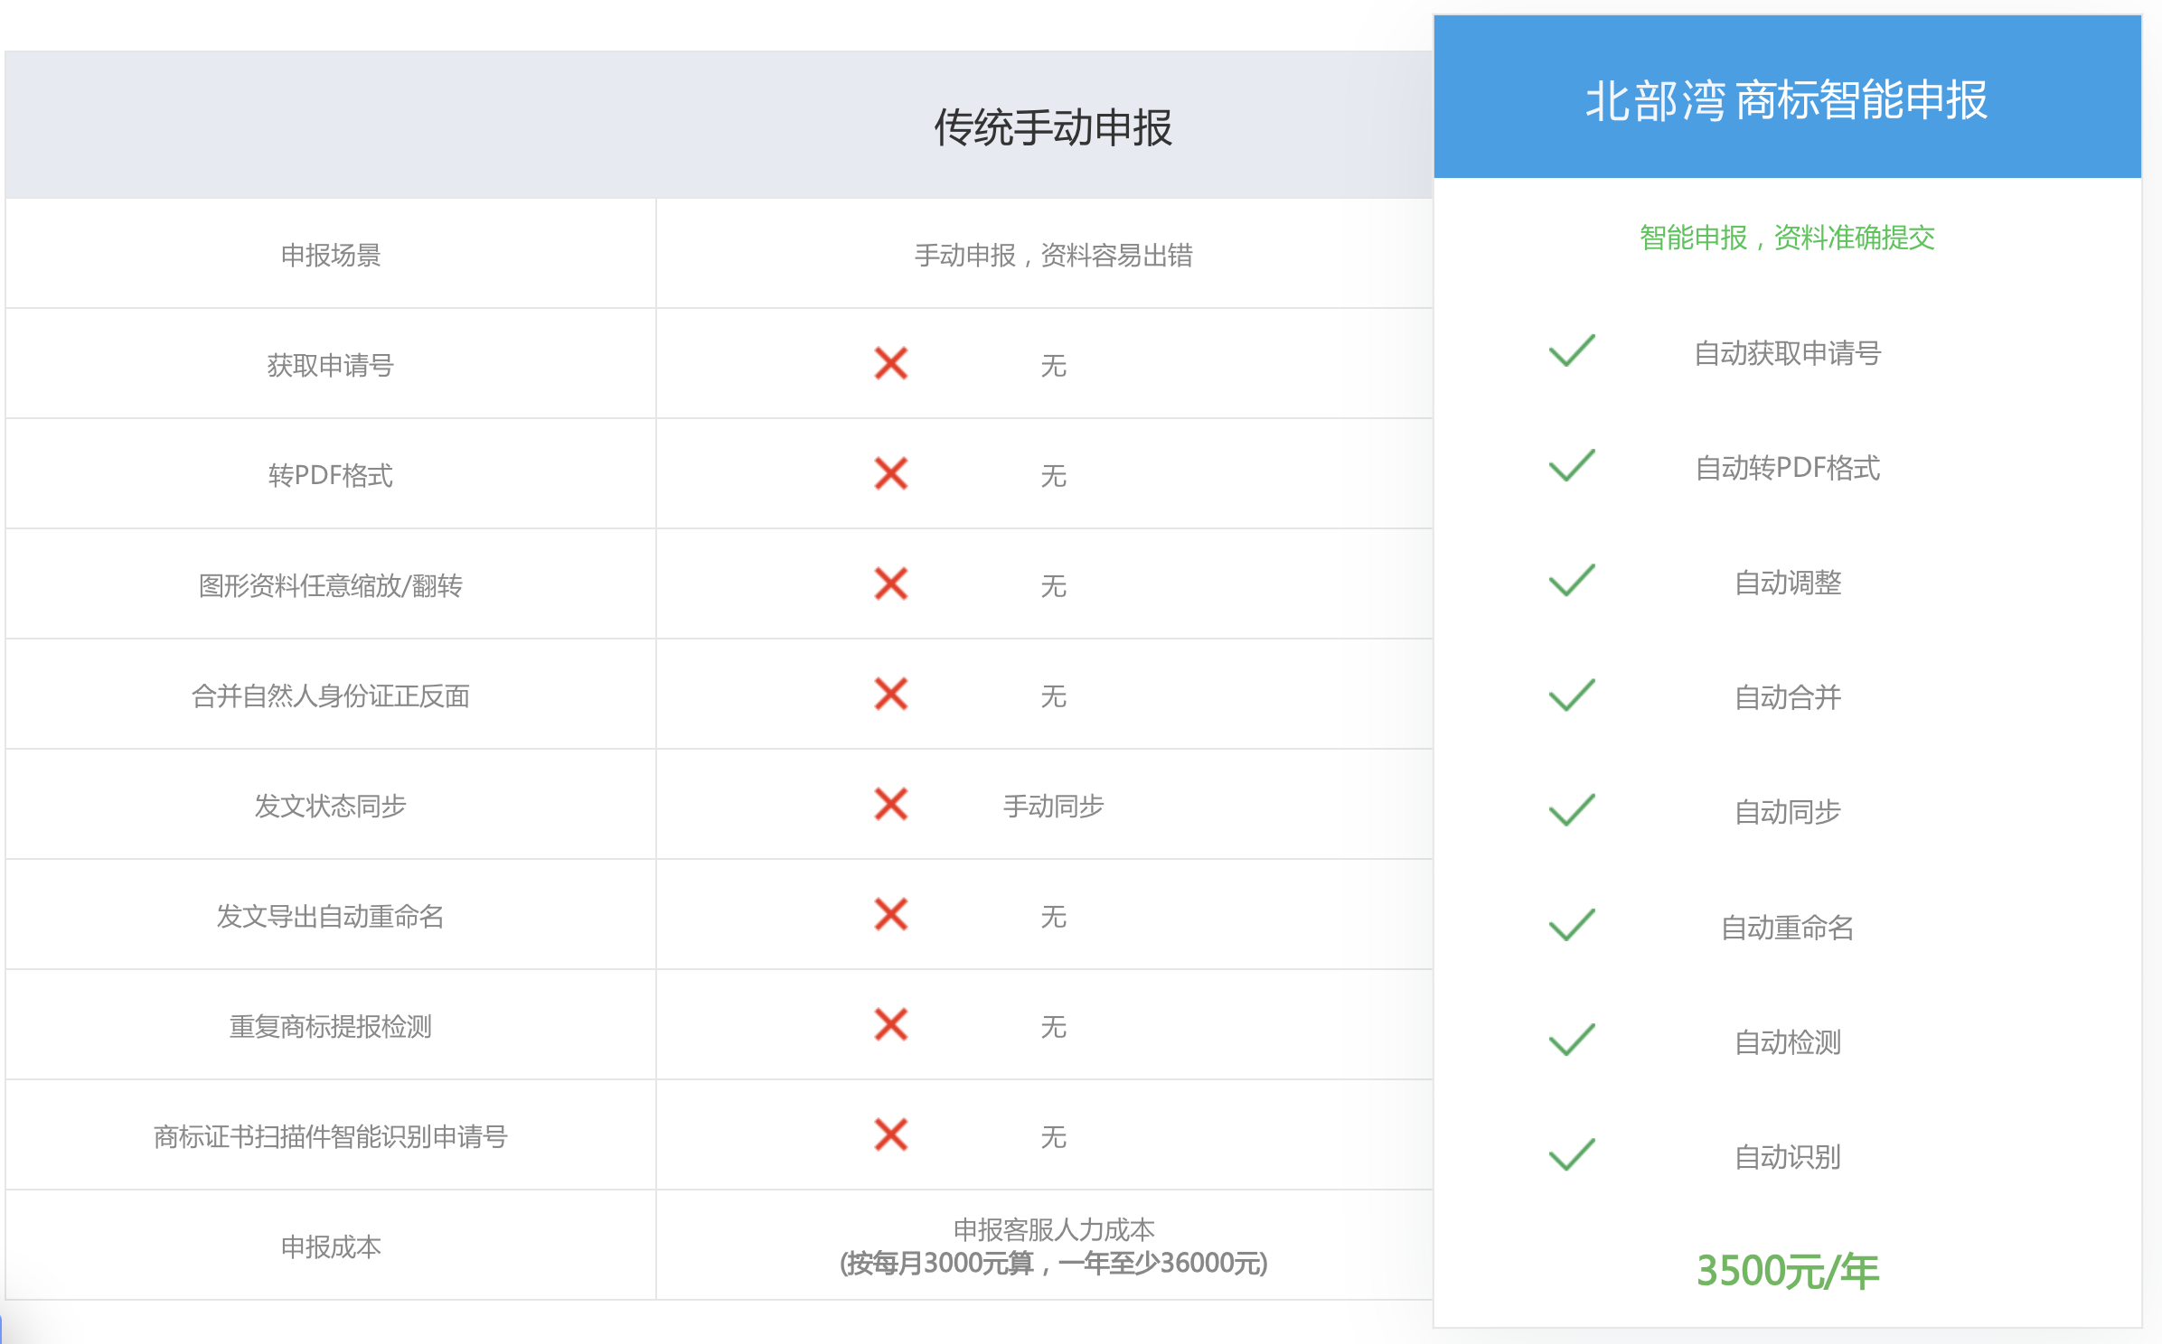Click green checkmark beside 自动合并
The height and width of the screenshot is (1344, 2162).
tap(1572, 695)
